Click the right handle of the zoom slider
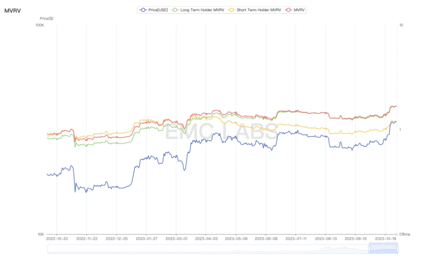421x264 pixels. coord(397,249)
